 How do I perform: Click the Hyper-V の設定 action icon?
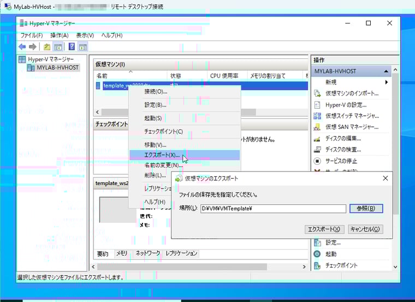coord(317,105)
